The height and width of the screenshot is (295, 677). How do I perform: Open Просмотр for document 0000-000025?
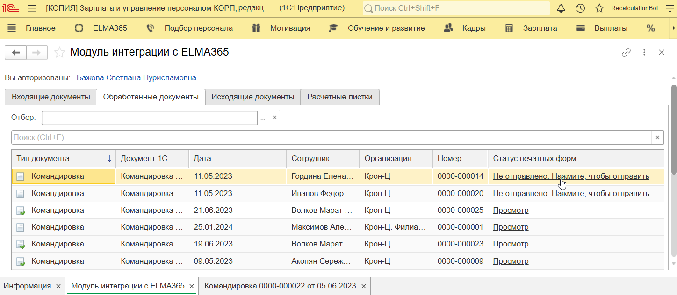pos(511,210)
